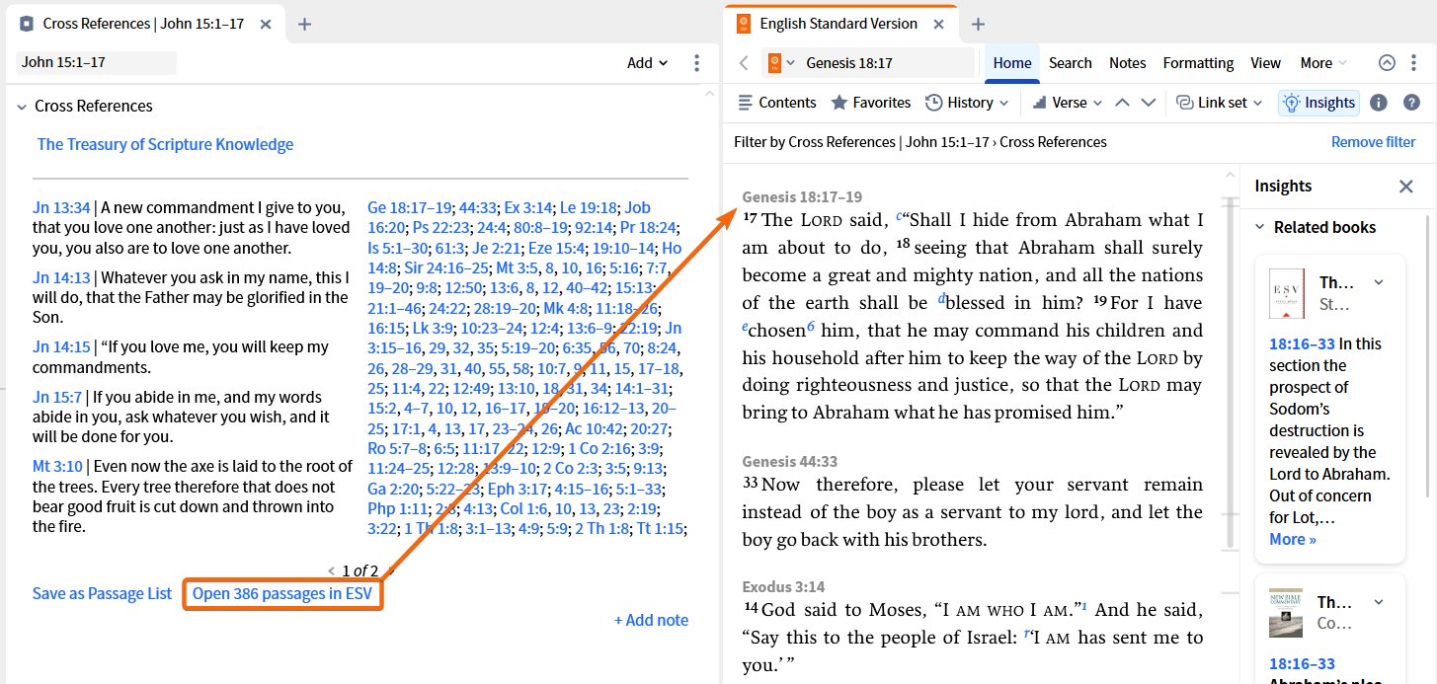Screen dimensions: 1437x684
Task: Click the help question mark icon
Action: pyautogui.click(x=1411, y=103)
